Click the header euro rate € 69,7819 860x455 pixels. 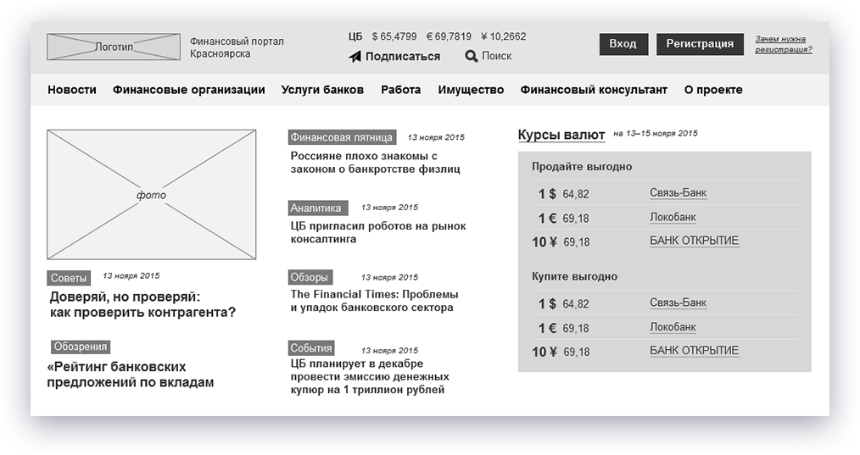[449, 36]
